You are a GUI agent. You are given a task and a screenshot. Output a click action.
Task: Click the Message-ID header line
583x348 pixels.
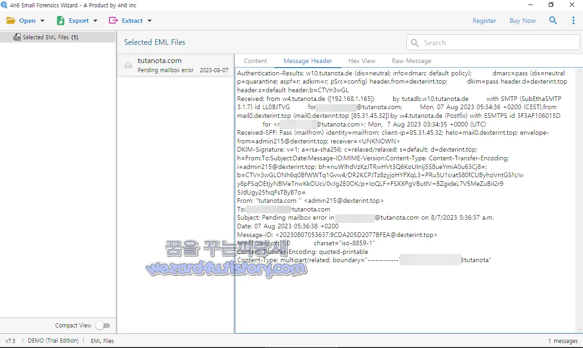pos(337,235)
